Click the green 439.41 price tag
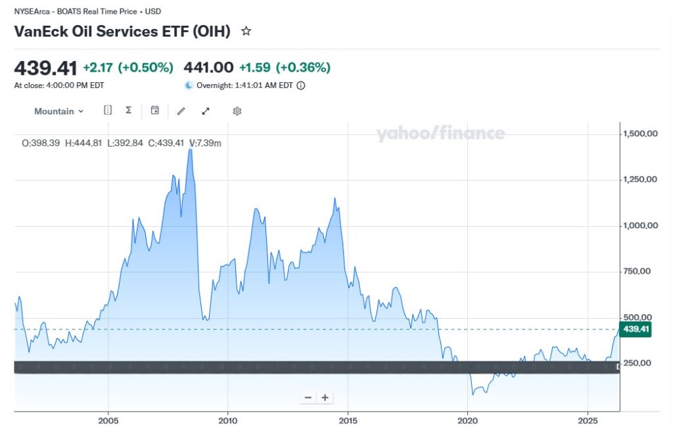 [635, 329]
